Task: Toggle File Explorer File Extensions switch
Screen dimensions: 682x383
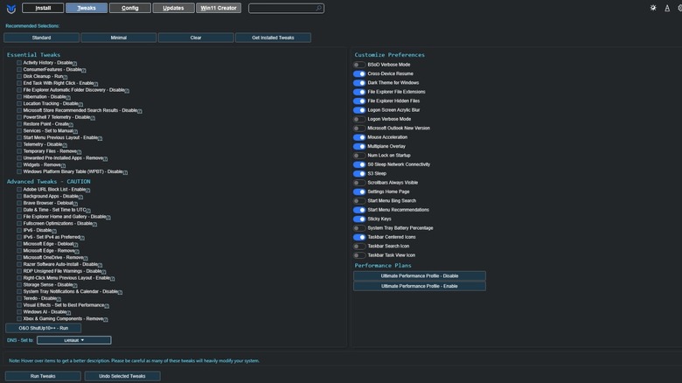Action: tap(359, 92)
